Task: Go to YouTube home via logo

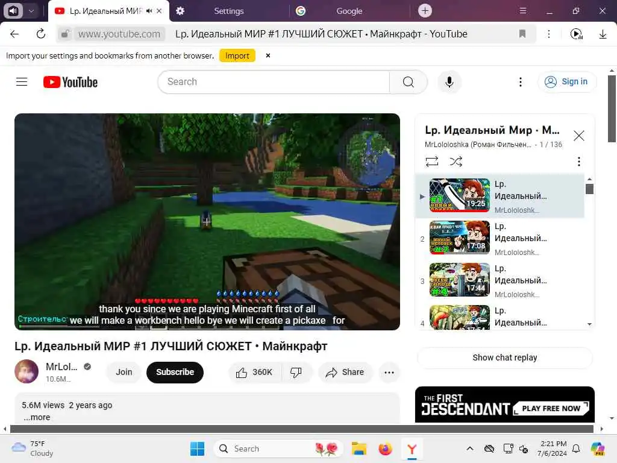Action: click(x=70, y=82)
